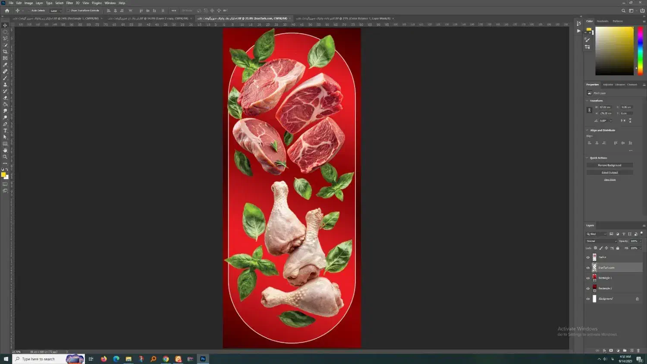This screenshot has height=364, width=647.
Task: Open the blend mode Normal dropdown
Action: 601,241
